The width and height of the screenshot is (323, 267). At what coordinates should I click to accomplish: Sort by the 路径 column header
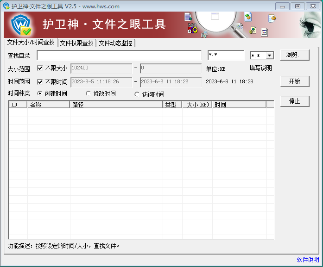116,105
